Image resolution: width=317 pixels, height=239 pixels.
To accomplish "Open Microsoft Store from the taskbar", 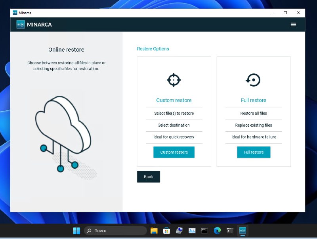I will 166,231.
